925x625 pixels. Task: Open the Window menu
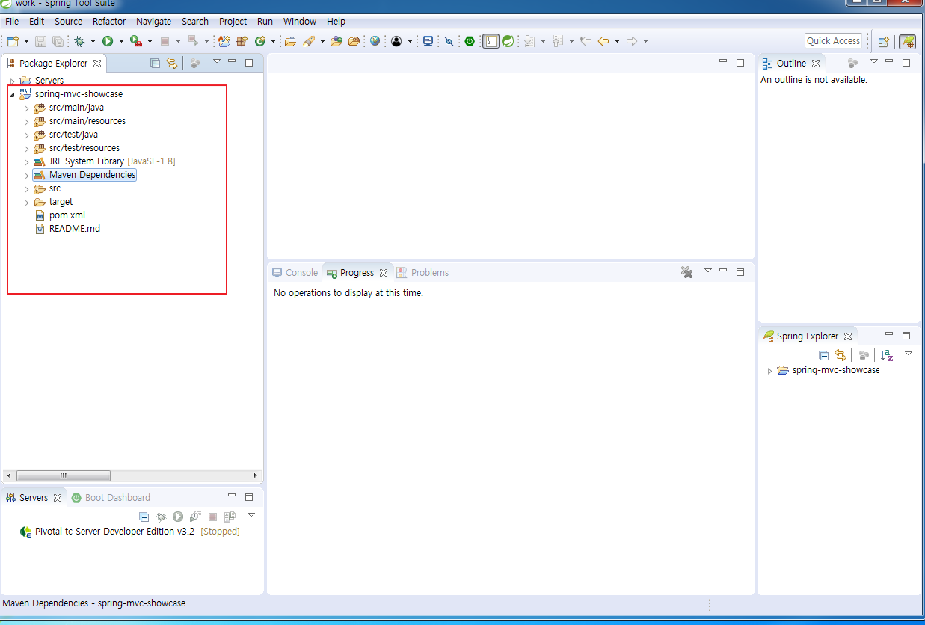pyautogui.click(x=300, y=22)
